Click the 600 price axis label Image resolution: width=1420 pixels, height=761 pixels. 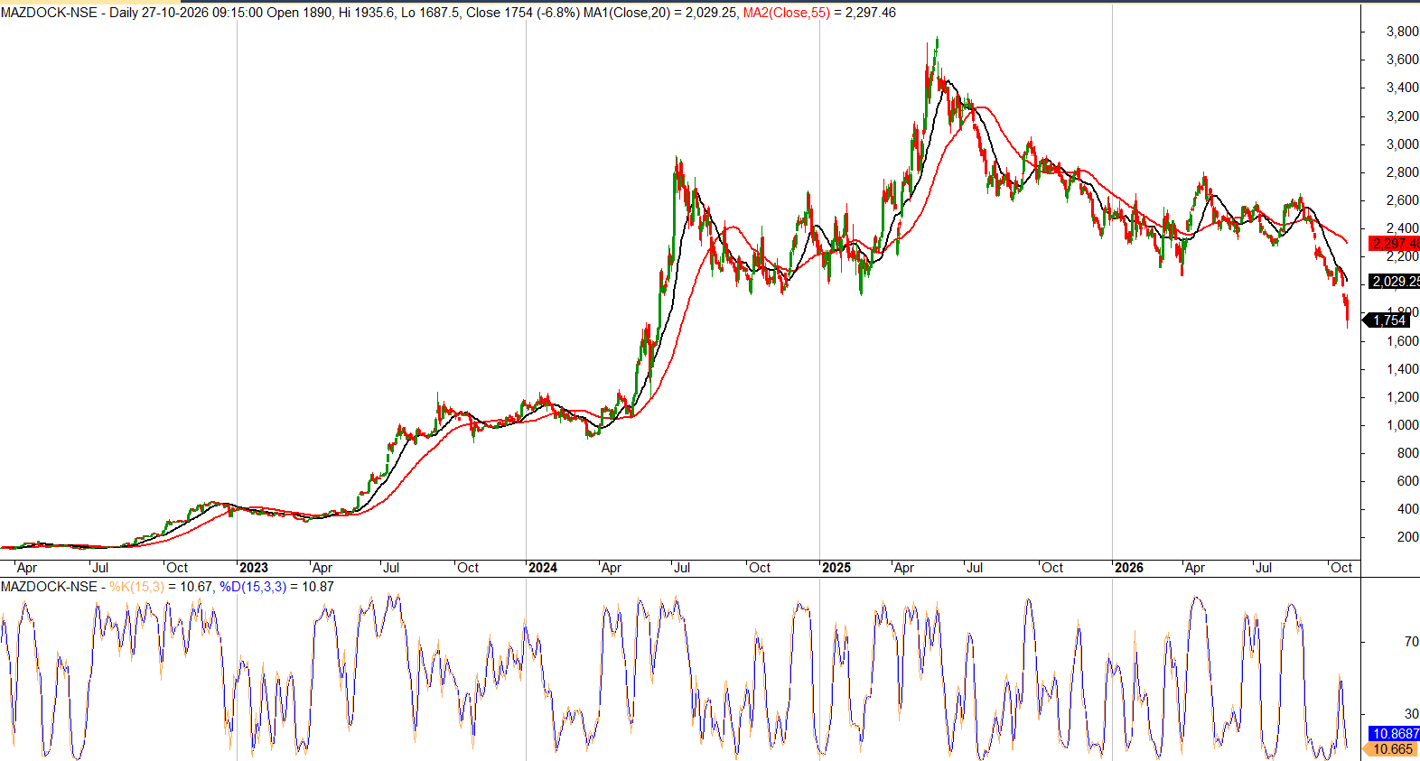(1407, 481)
